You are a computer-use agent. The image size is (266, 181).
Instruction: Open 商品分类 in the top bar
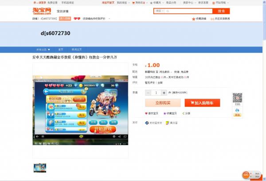tap(171, 3)
